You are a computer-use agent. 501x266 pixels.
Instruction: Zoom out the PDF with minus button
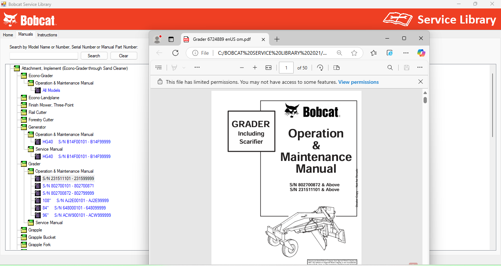pos(242,68)
